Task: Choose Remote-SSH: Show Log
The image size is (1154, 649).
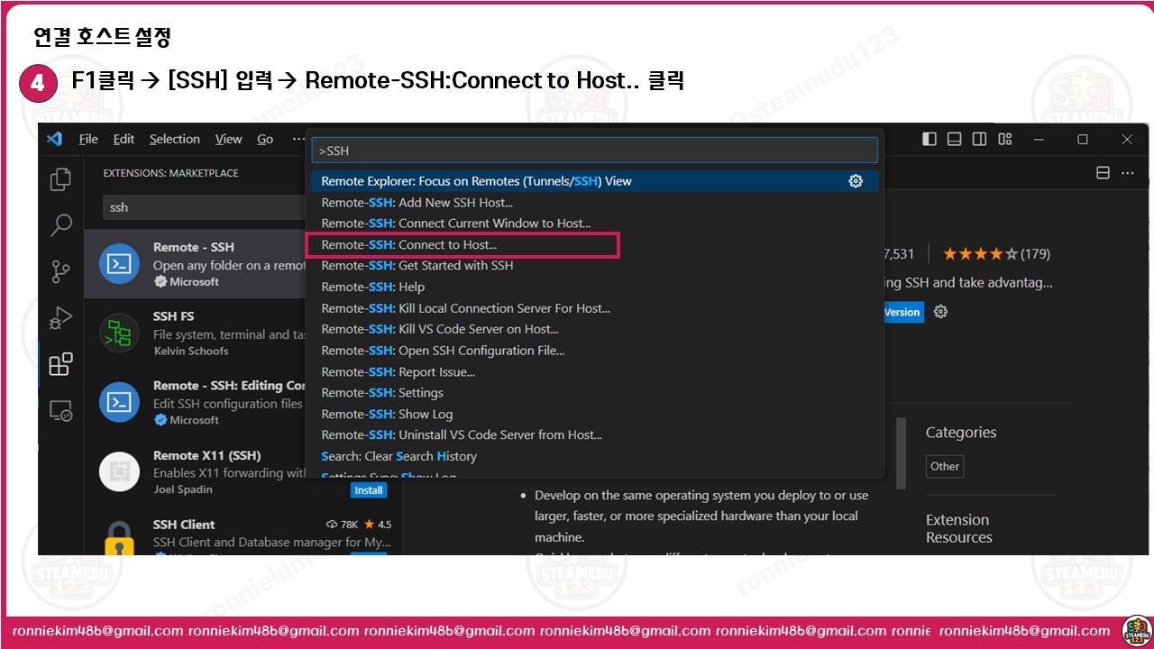Action: point(595,414)
